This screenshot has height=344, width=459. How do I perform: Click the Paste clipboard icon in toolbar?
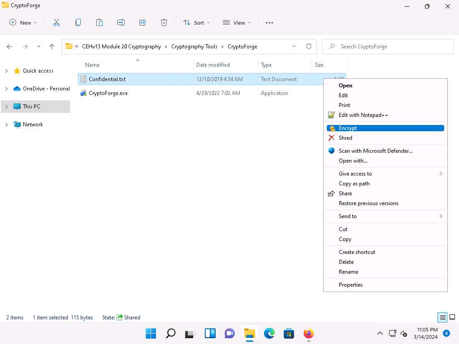pos(100,22)
